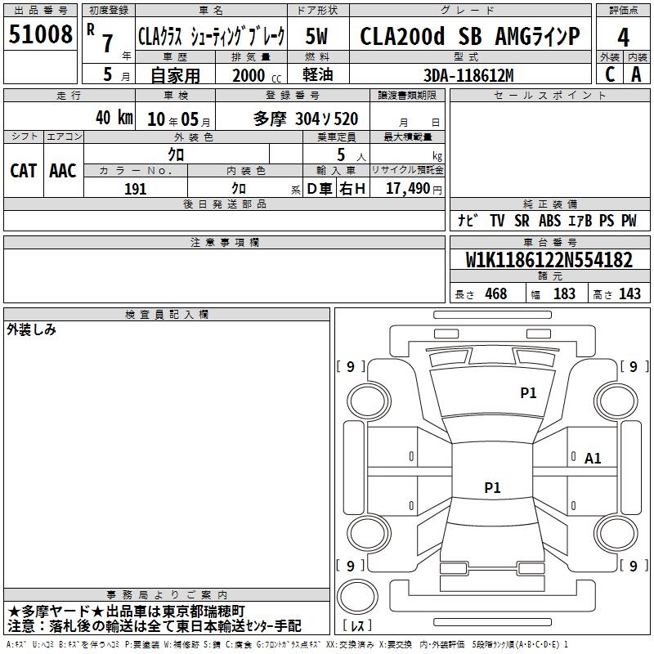Select the interior color value クロ
The width and height of the screenshot is (654, 654).
(239, 189)
